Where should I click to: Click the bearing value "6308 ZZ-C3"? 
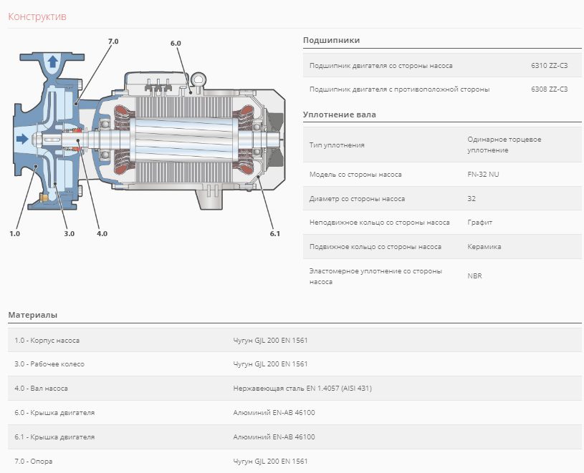click(x=550, y=89)
